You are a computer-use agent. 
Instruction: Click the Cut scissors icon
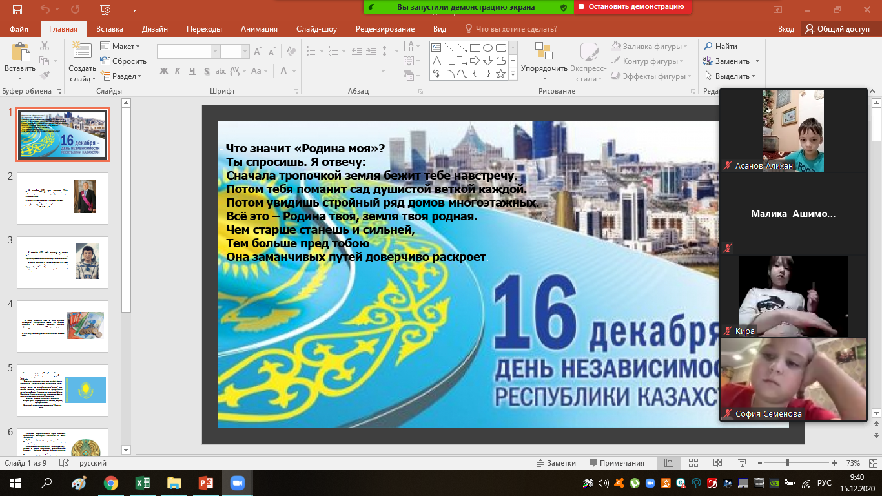44,46
